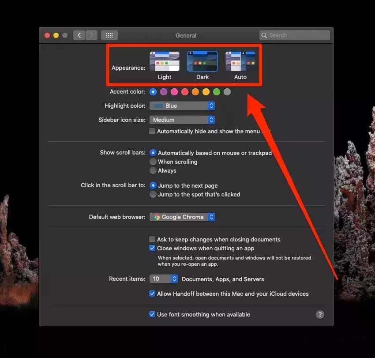375x358 pixels.
Task: Click the Documents, Apps, and Servers text
Action: [x=223, y=279]
